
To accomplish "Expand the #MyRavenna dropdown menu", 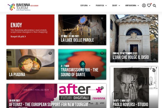I will pyautogui.click(x=132, y=5).
